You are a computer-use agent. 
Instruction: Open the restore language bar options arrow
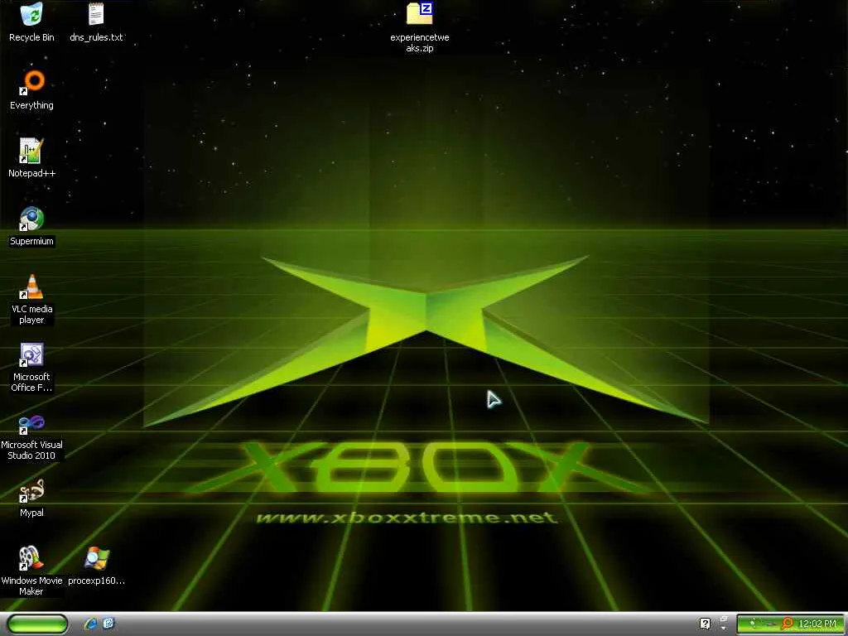click(x=724, y=628)
